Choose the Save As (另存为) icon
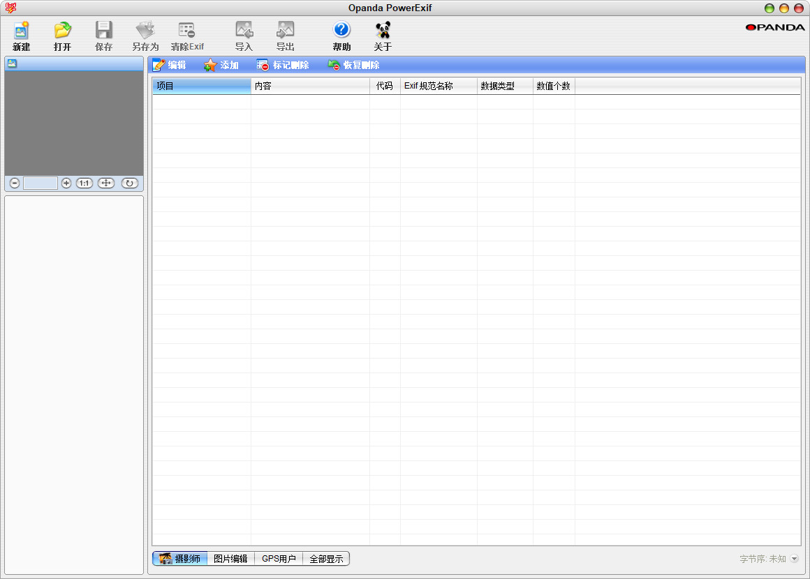 pos(145,36)
